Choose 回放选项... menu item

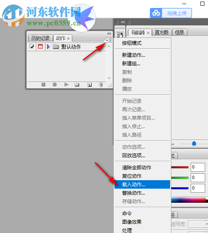click(142, 156)
